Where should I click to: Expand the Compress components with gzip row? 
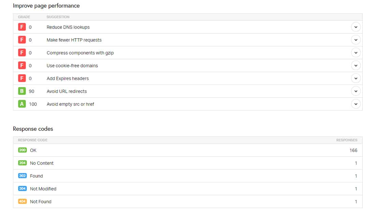[356, 52]
